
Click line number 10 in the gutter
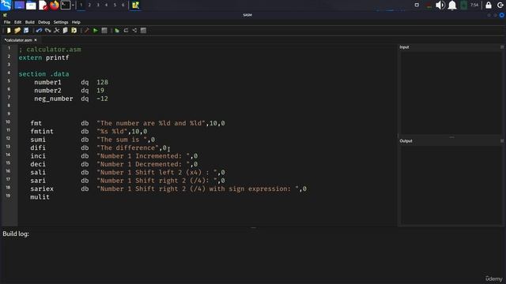(8, 121)
